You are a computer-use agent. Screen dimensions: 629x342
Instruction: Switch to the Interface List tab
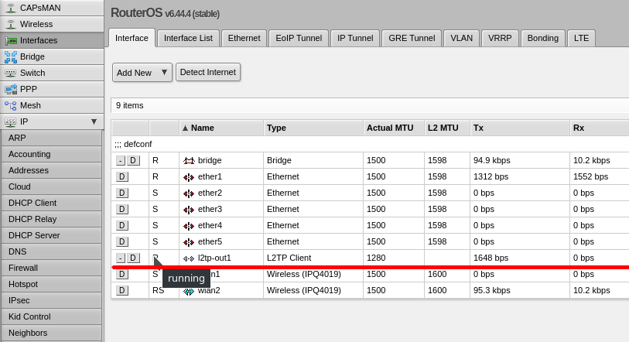click(x=188, y=38)
